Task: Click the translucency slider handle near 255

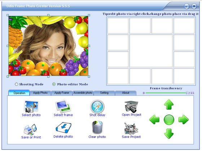Action: click(x=186, y=93)
